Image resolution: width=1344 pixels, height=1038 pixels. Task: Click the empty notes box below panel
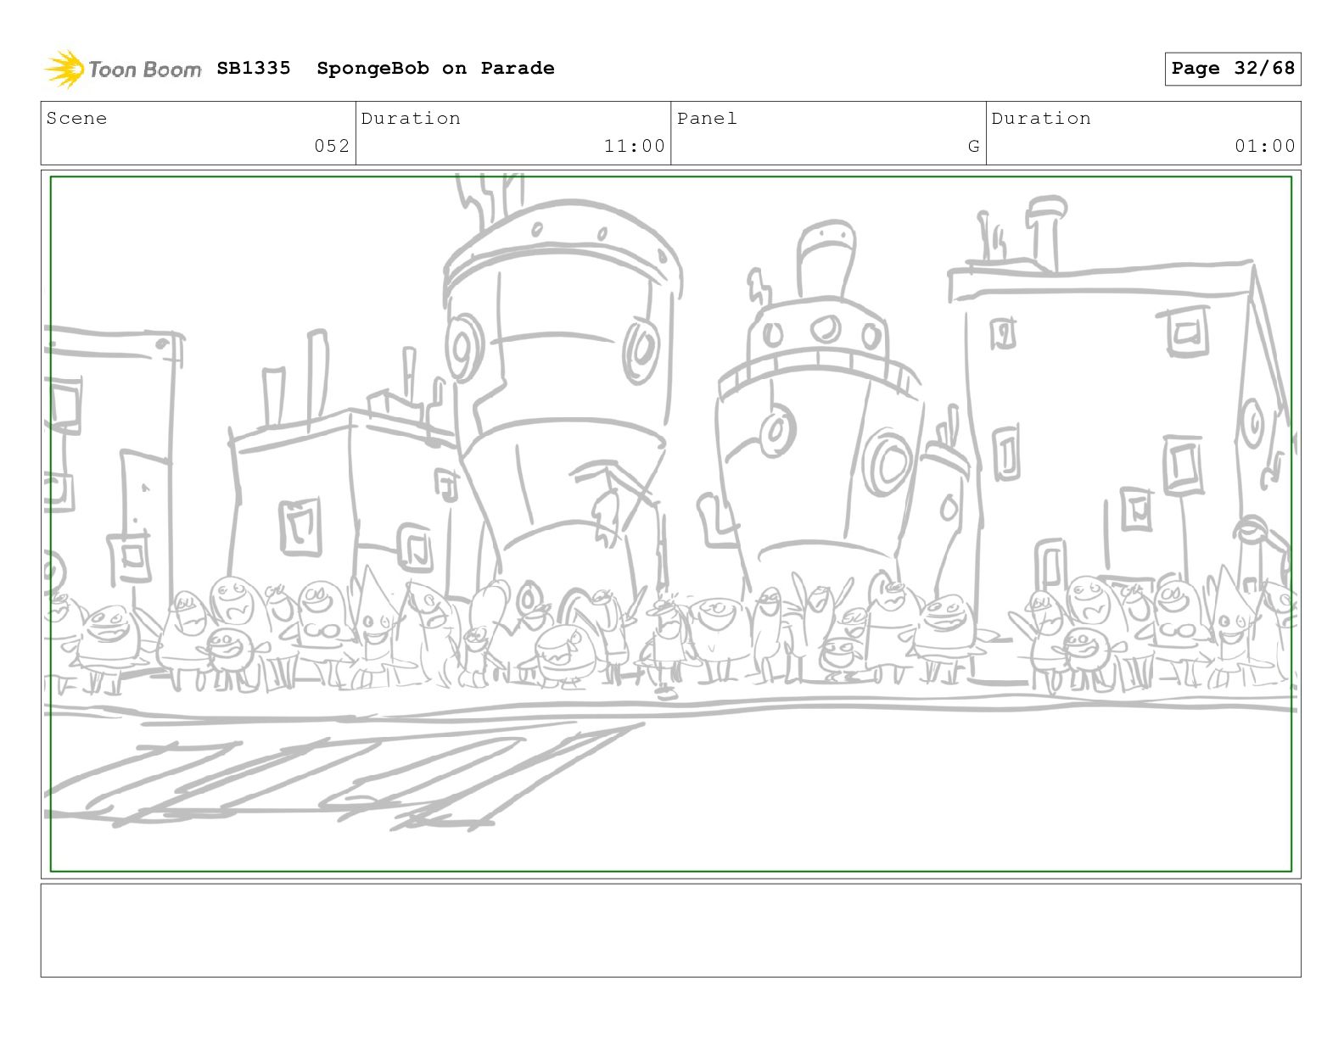click(670, 930)
